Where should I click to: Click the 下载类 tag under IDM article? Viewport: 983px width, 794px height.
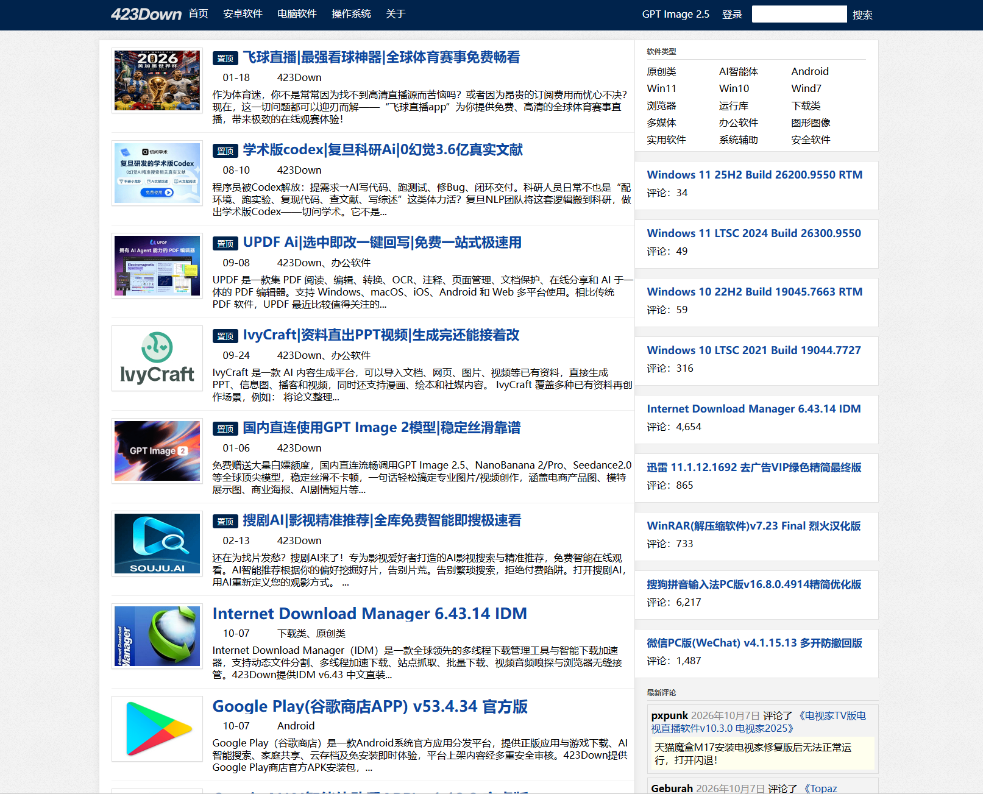(292, 634)
